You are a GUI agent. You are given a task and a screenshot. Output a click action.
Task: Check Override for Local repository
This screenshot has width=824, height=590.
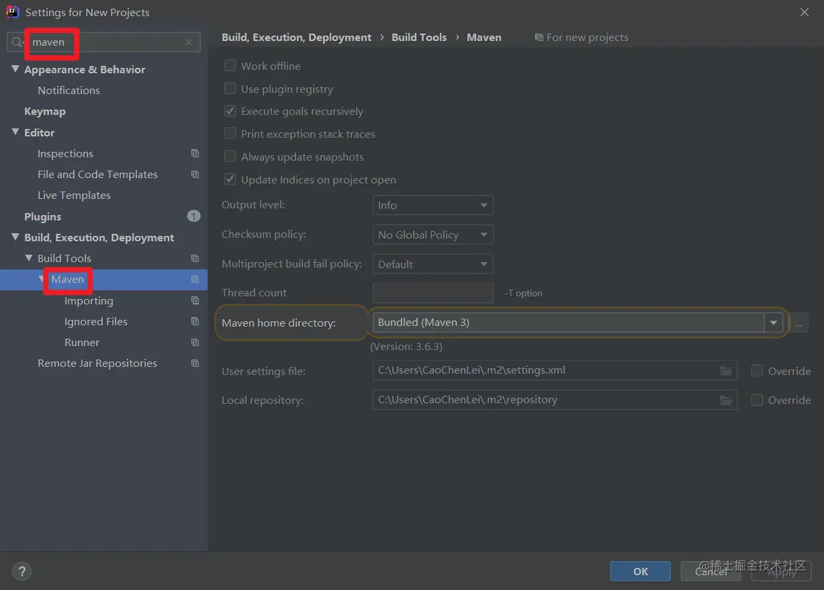tap(757, 400)
